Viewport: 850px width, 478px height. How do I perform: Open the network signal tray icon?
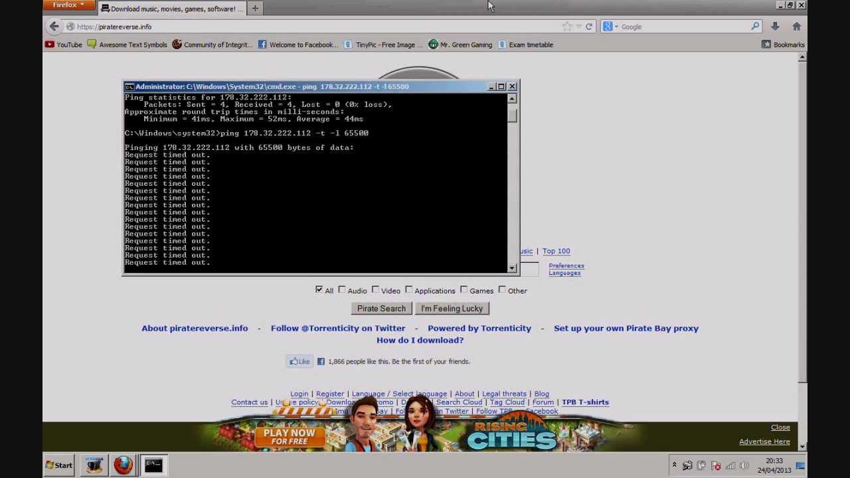[x=730, y=465]
